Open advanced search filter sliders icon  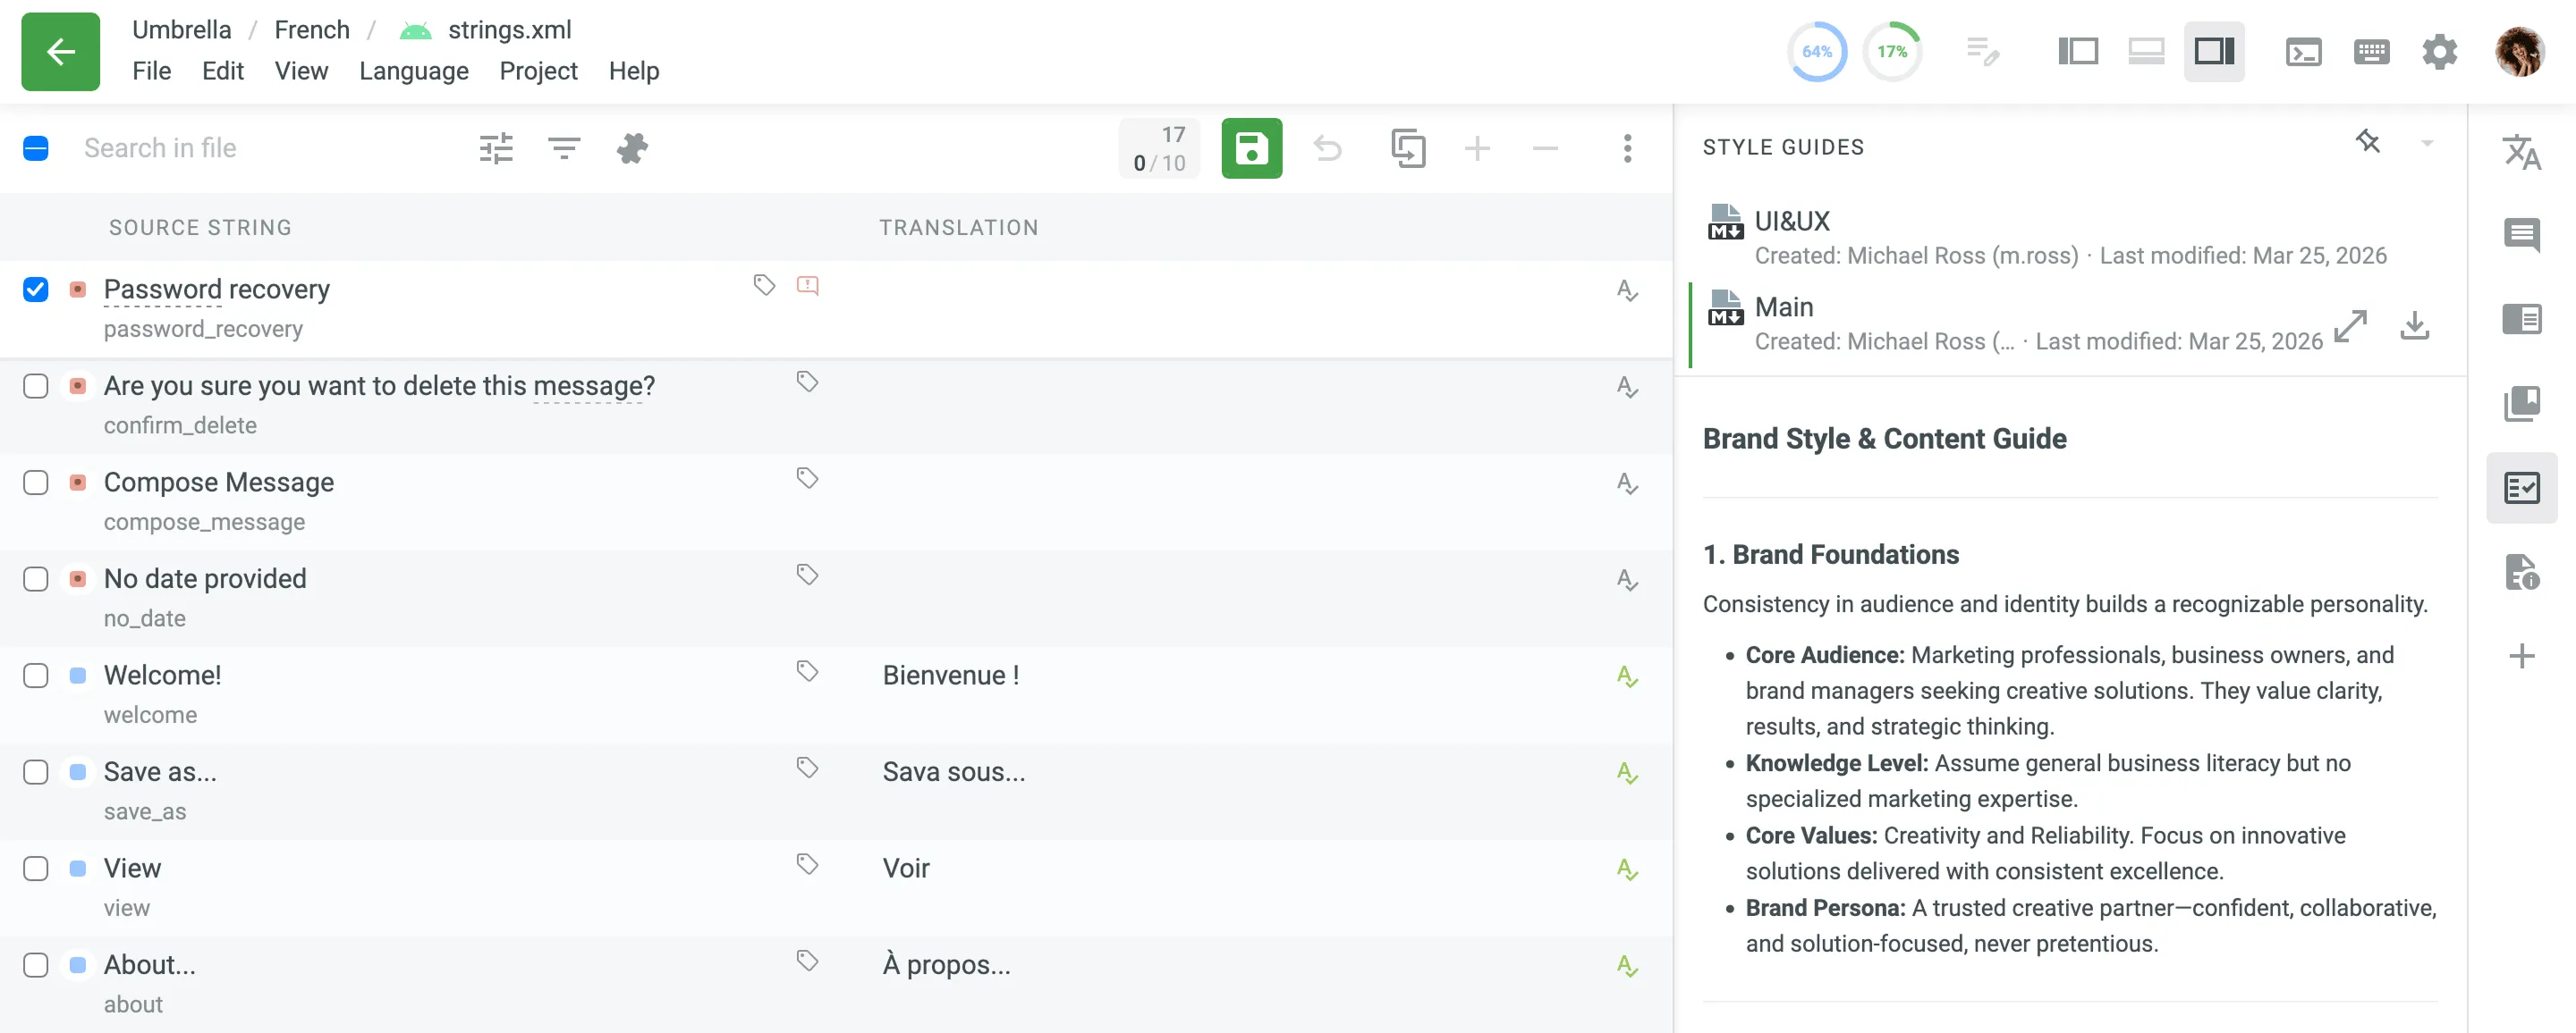click(x=496, y=149)
